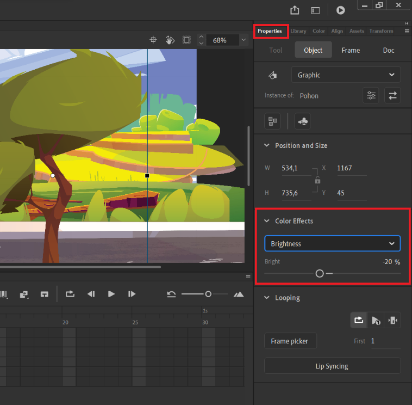
Task: Open the Graphic instance type dropdown
Action: click(346, 75)
